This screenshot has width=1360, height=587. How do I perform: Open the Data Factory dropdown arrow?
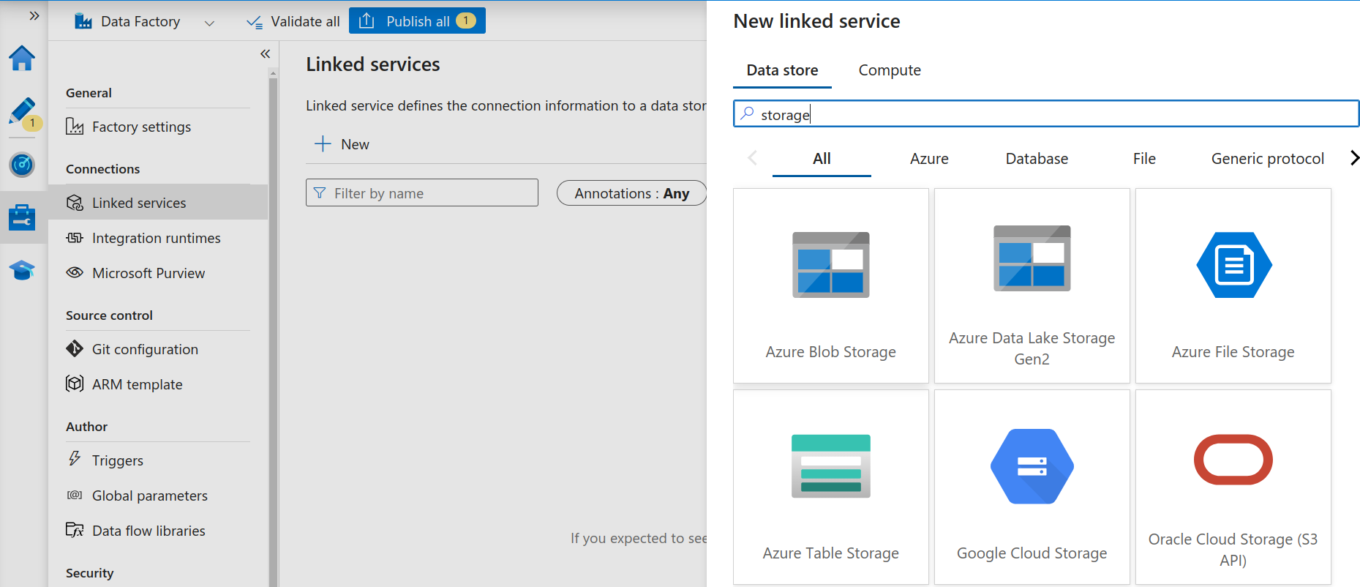point(209,23)
